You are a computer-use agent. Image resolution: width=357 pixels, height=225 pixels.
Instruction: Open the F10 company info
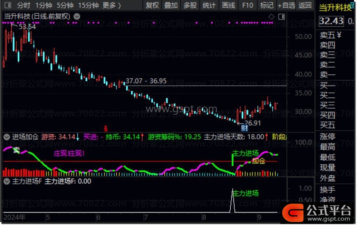pos(247,5)
